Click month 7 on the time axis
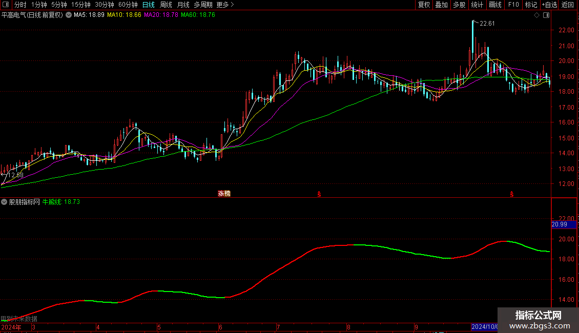This screenshot has width=579, height=333. [278, 327]
